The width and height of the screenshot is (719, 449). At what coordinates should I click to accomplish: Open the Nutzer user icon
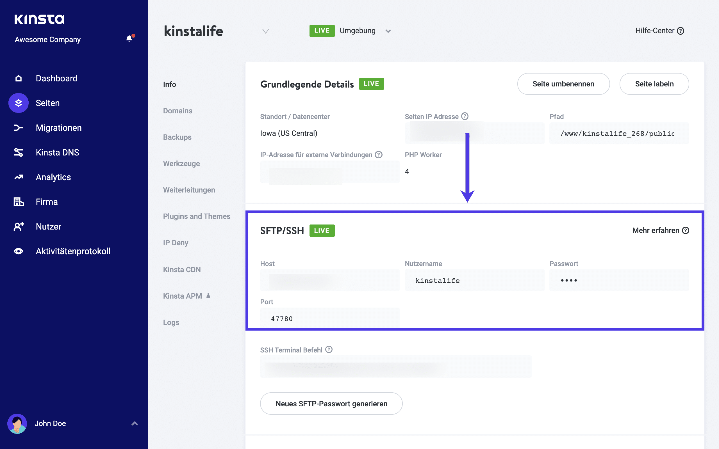(19, 226)
